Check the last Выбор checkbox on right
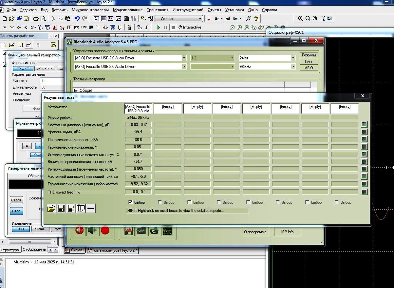The image size is (394, 288). point(337,202)
